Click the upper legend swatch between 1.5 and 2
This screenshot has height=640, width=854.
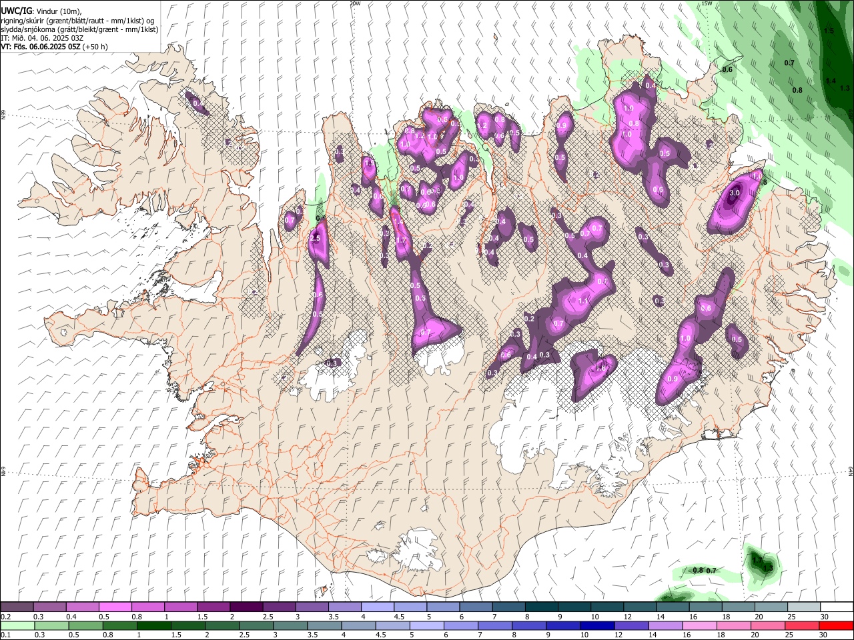[x=213, y=607]
